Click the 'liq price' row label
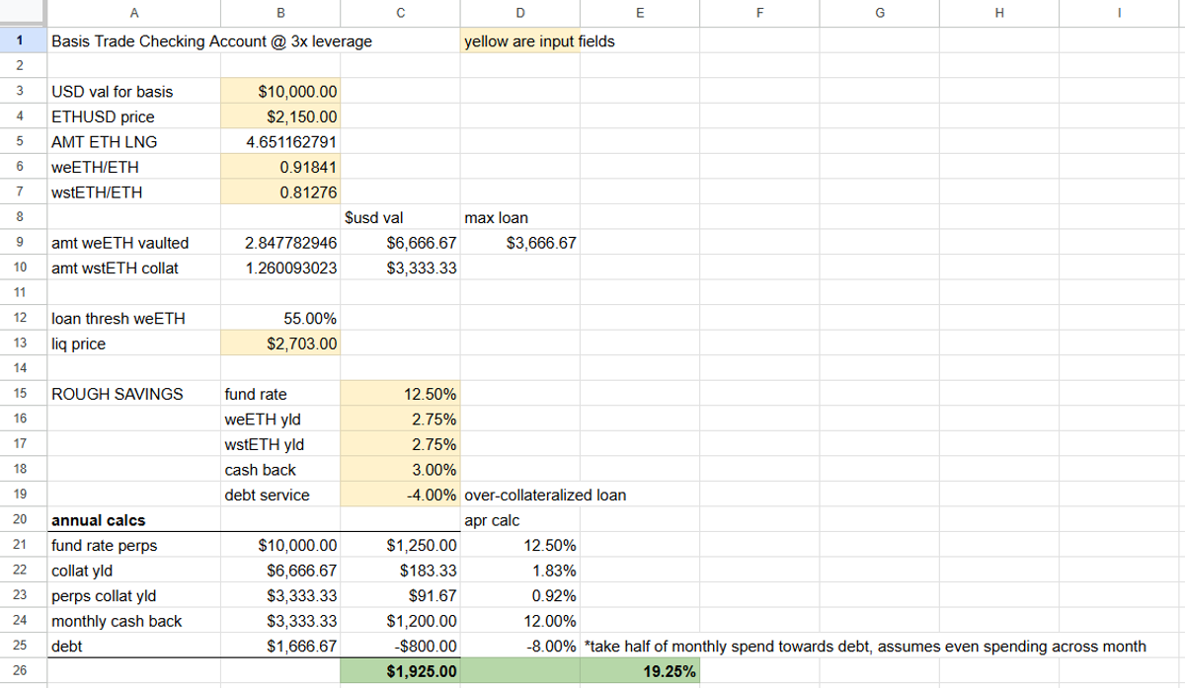The image size is (1185, 688). pos(133,344)
